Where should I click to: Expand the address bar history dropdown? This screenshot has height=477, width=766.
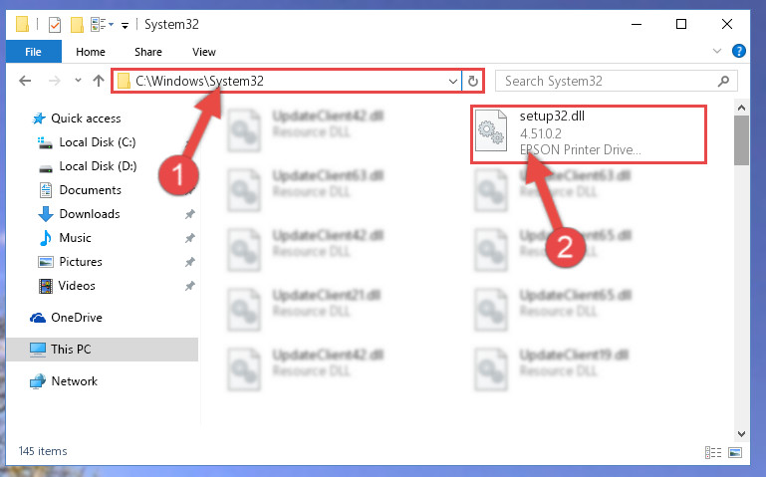click(453, 81)
